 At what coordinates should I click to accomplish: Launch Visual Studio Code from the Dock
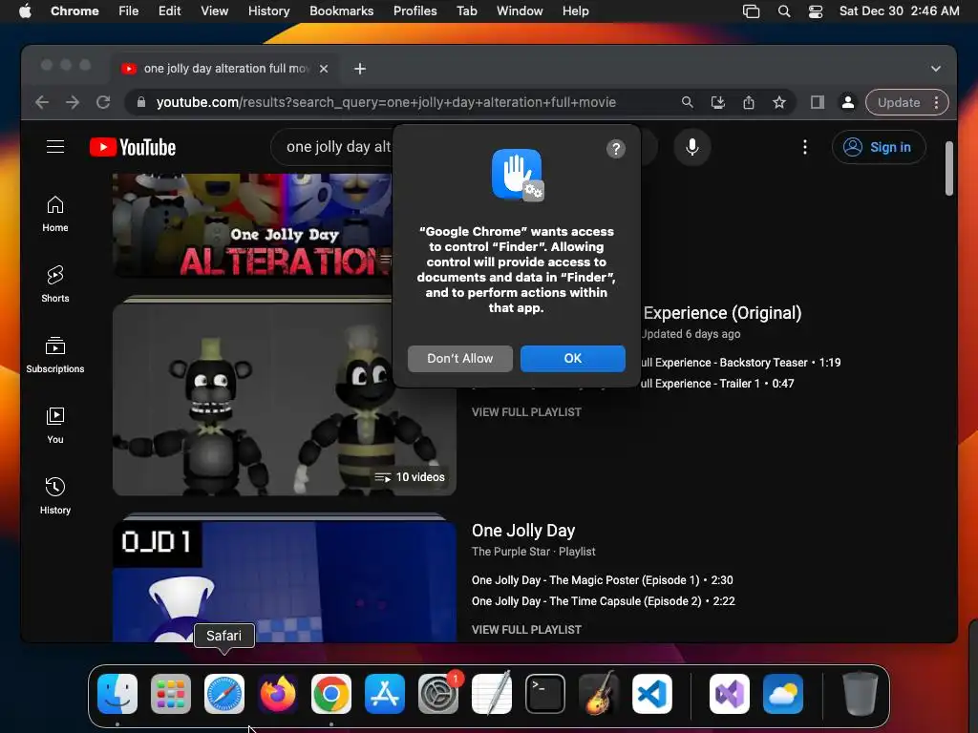pos(651,694)
